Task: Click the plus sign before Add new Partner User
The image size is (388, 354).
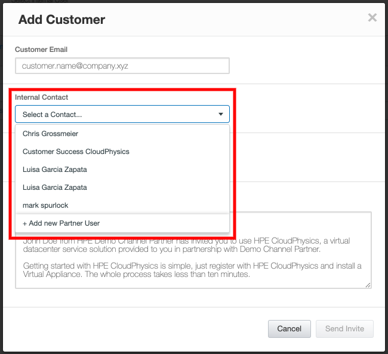Action: tap(25, 223)
